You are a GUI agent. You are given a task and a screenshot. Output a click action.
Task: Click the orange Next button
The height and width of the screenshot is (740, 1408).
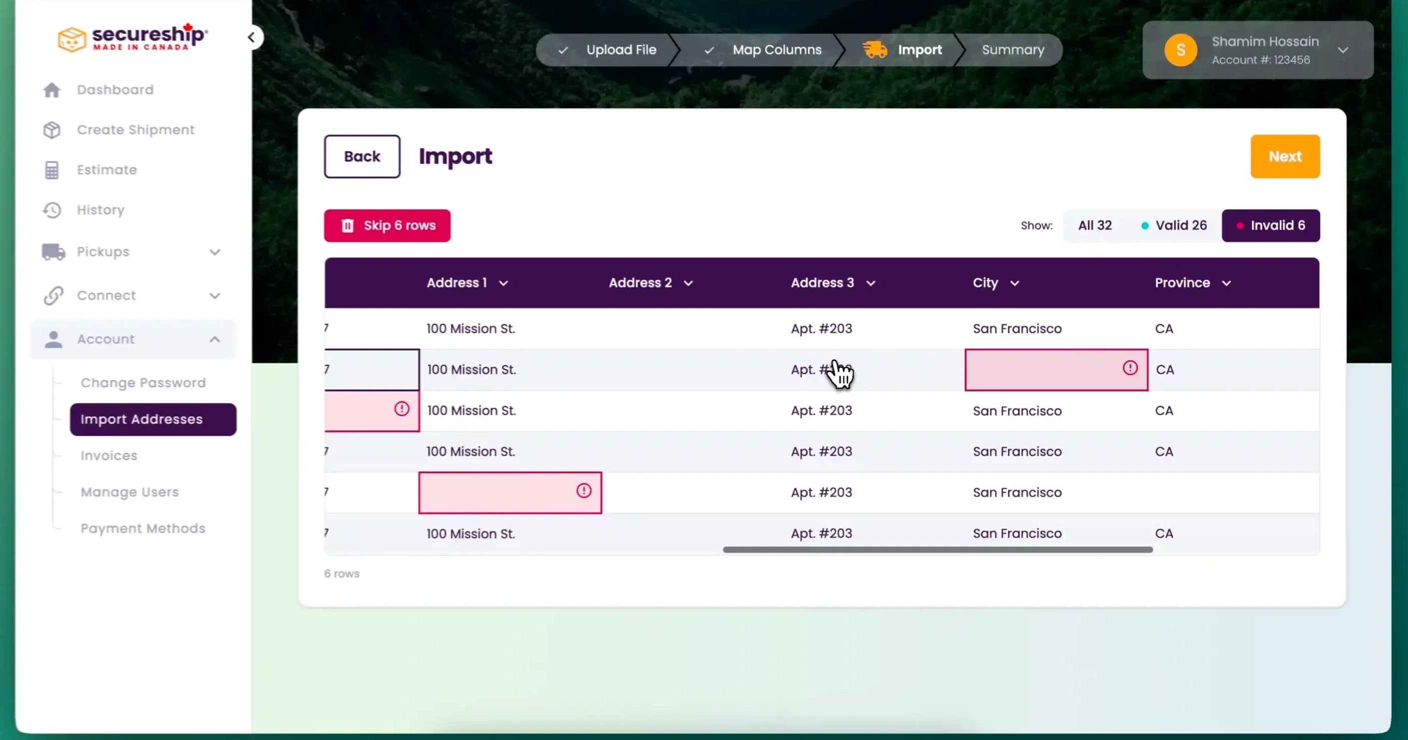[1285, 157]
